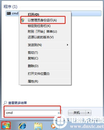Click the 关机 shutdown button
This screenshot has height=130, width=104.
(x=77, y=113)
